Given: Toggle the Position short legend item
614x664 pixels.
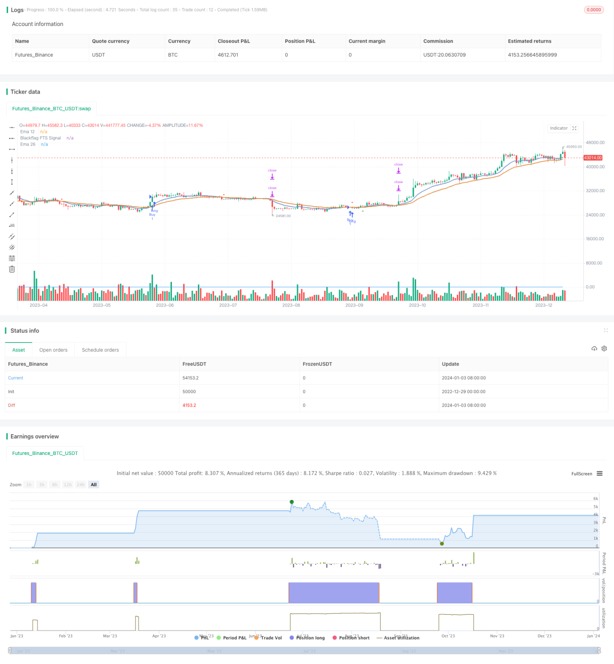Looking at the screenshot, I should (x=351, y=638).
